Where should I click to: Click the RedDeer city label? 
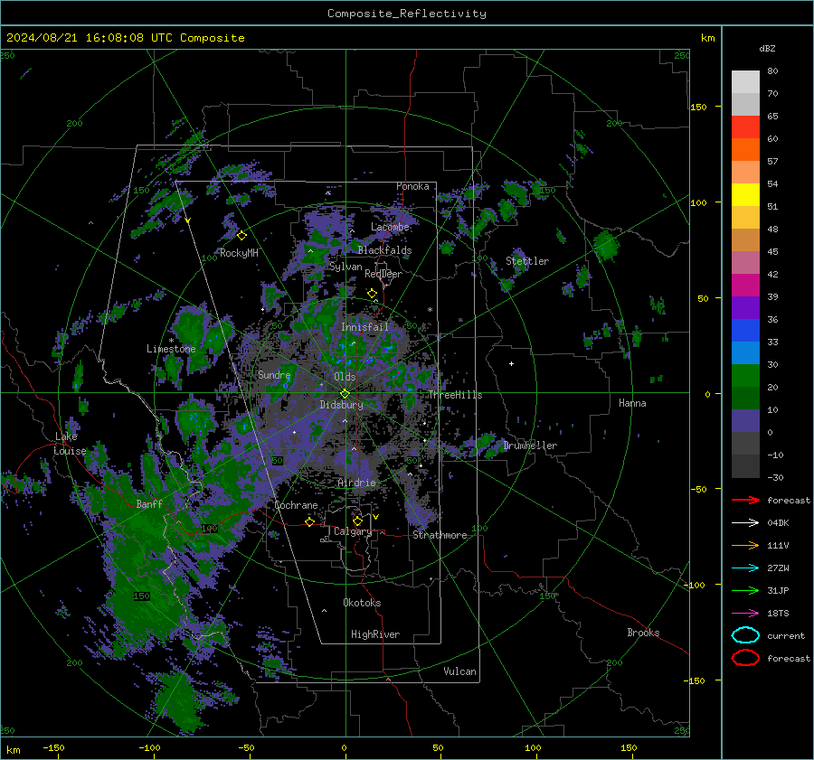pyautogui.click(x=383, y=274)
